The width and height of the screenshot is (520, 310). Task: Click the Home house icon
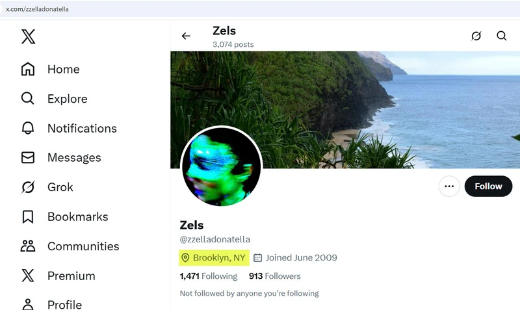click(28, 70)
